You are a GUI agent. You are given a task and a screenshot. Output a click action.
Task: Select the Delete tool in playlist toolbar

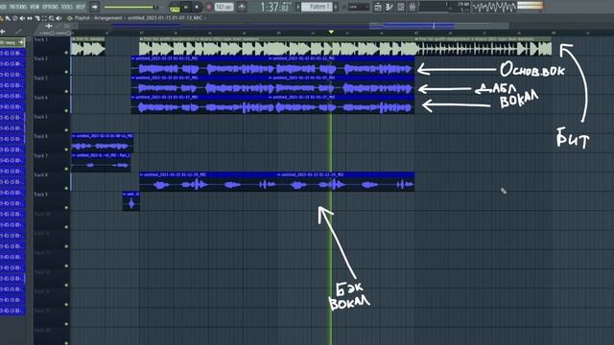15,18
